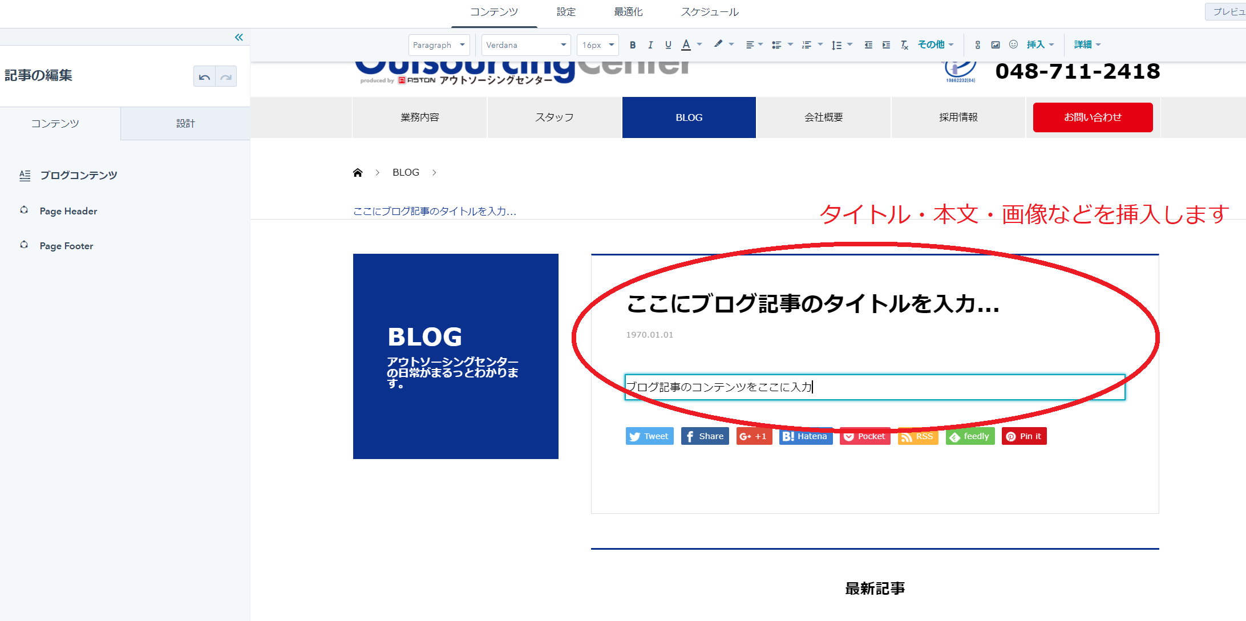
Task: Click the RSS feed button
Action: (918, 436)
